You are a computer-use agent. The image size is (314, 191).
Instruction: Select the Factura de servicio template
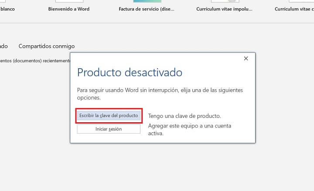(x=147, y=9)
